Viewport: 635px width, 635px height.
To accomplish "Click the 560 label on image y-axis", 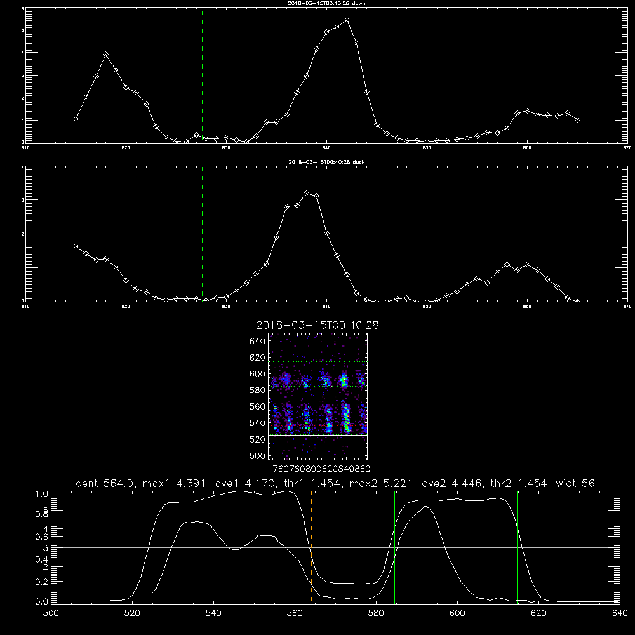I will (x=258, y=406).
